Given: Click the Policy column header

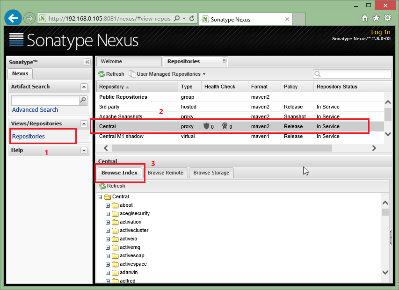Looking at the screenshot, I should pyautogui.click(x=297, y=87).
